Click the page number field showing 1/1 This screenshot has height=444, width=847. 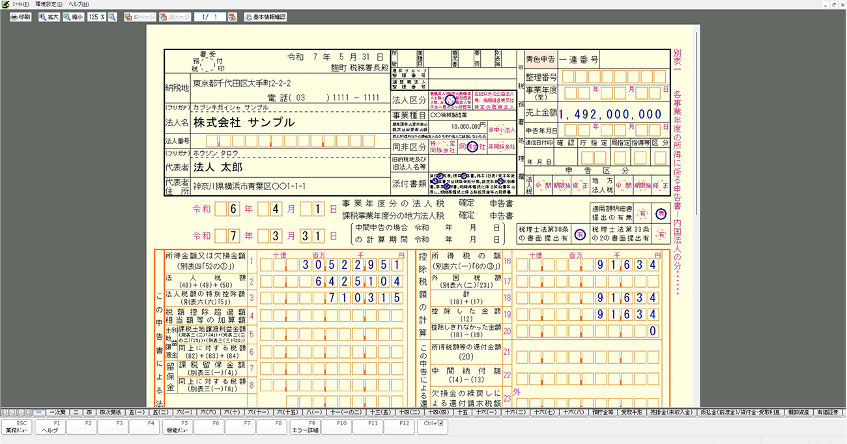click(209, 17)
